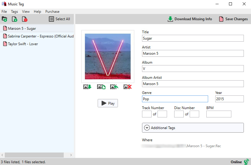251x165 pixels.
Task: Click the Music Tag app icon in title bar
Action: [4, 4]
